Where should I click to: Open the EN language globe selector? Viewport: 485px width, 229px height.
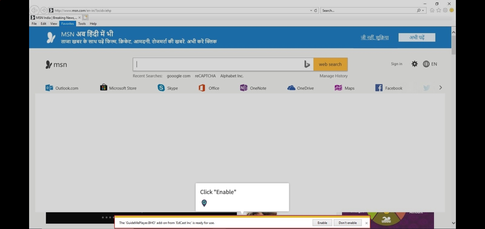(x=430, y=64)
